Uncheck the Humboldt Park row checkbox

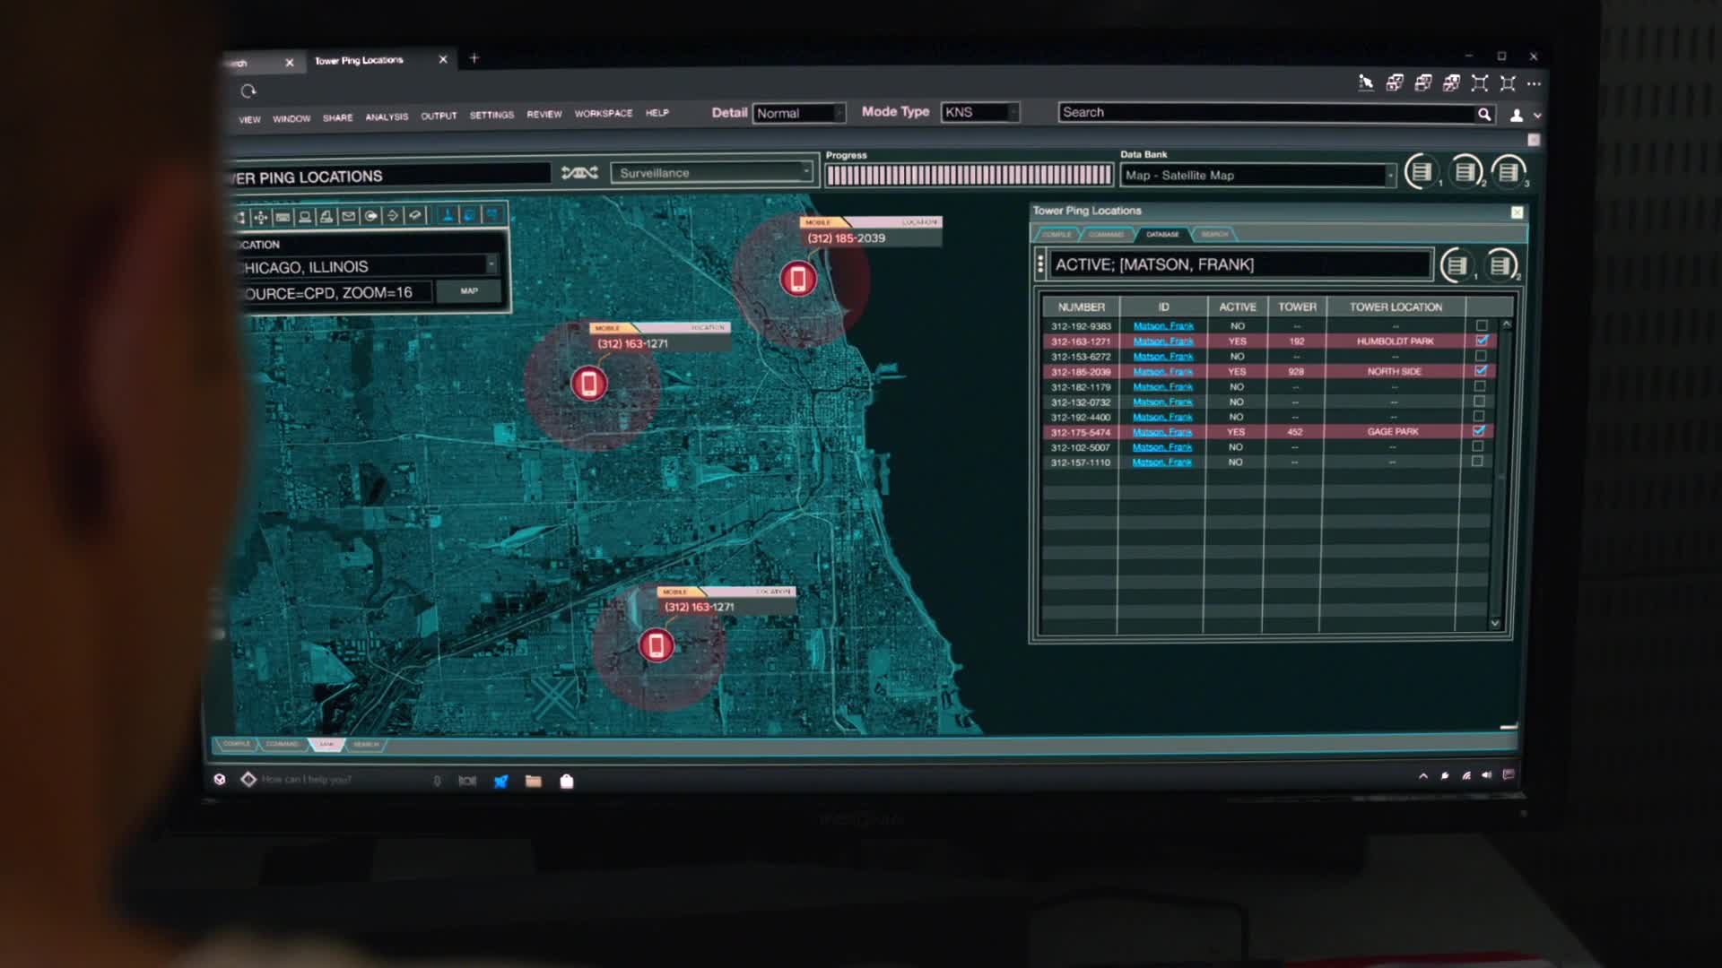[1482, 341]
